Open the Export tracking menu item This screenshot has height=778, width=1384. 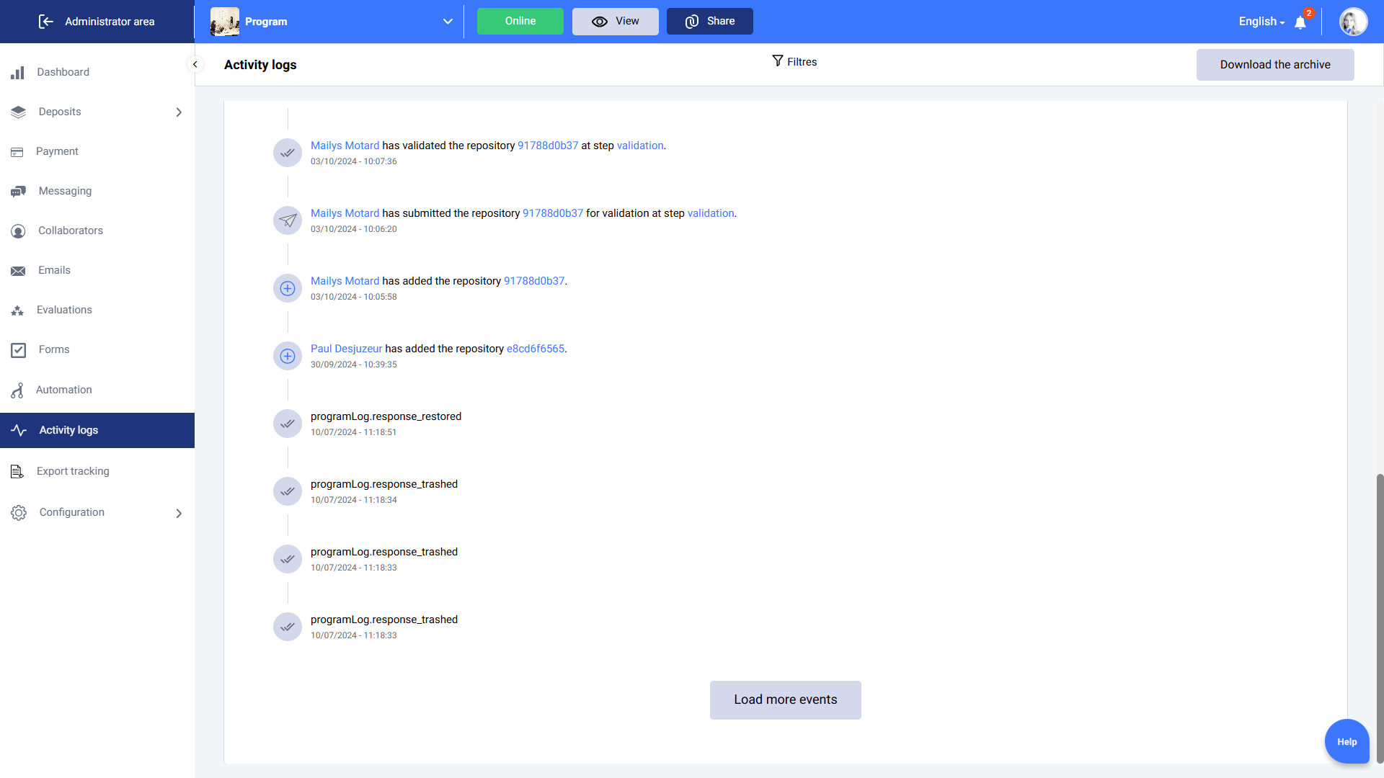click(97, 471)
